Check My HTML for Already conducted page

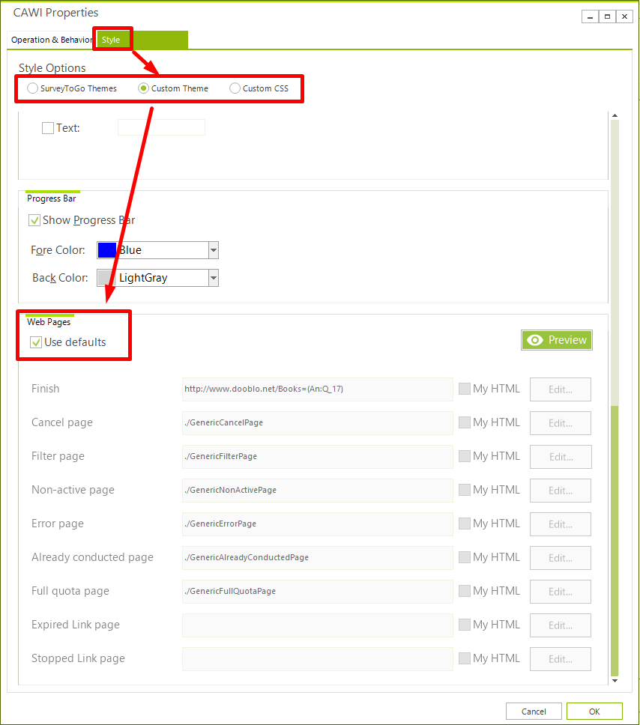[465, 557]
